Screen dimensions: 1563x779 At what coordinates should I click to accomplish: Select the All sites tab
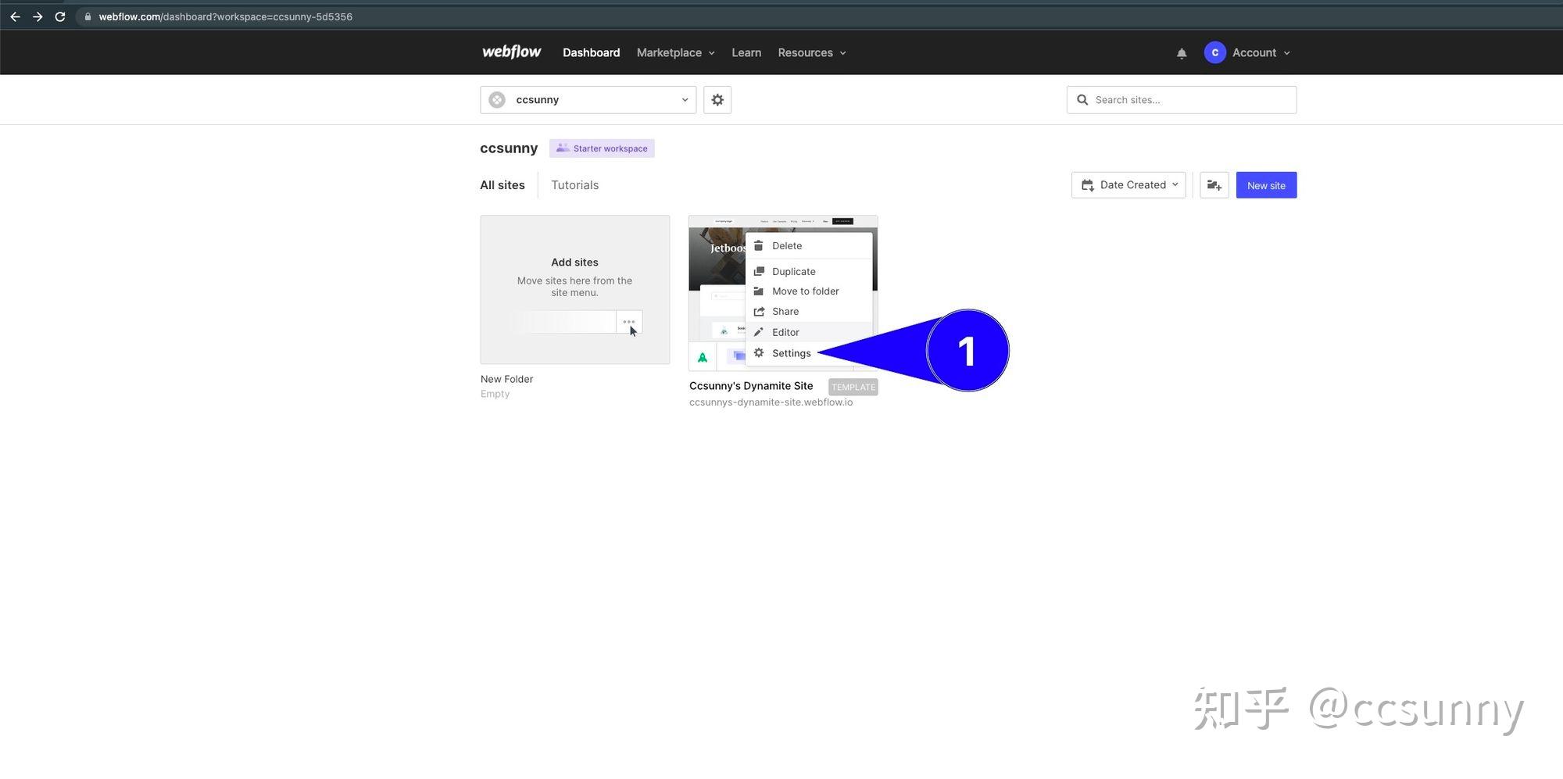[x=503, y=185]
